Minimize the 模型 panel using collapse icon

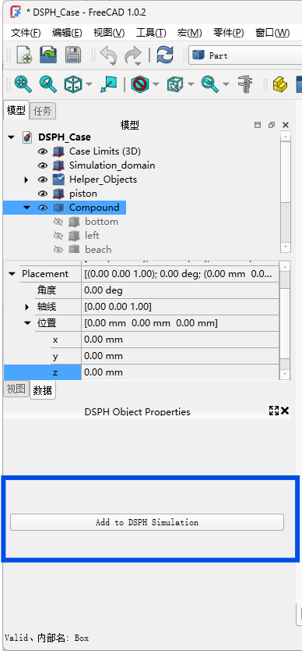[x=258, y=125]
